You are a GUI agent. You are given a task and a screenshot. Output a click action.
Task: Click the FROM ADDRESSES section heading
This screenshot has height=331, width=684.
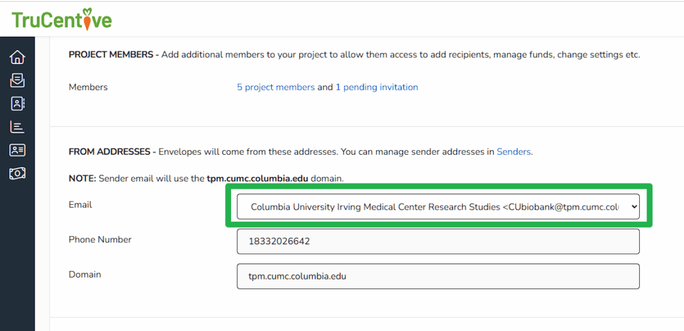pyautogui.click(x=109, y=152)
